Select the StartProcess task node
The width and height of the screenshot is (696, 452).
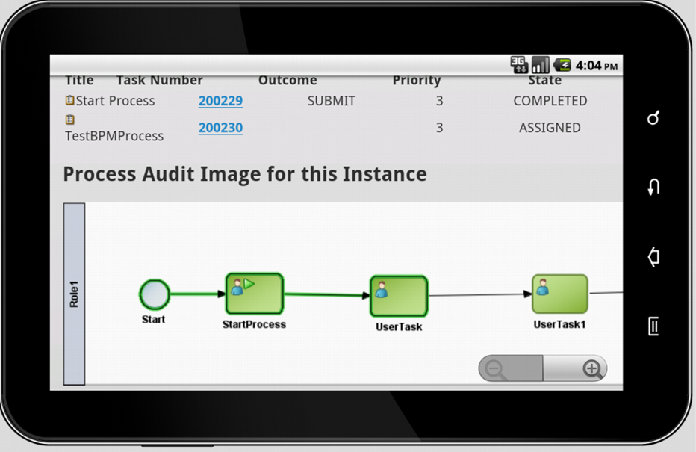point(255,294)
